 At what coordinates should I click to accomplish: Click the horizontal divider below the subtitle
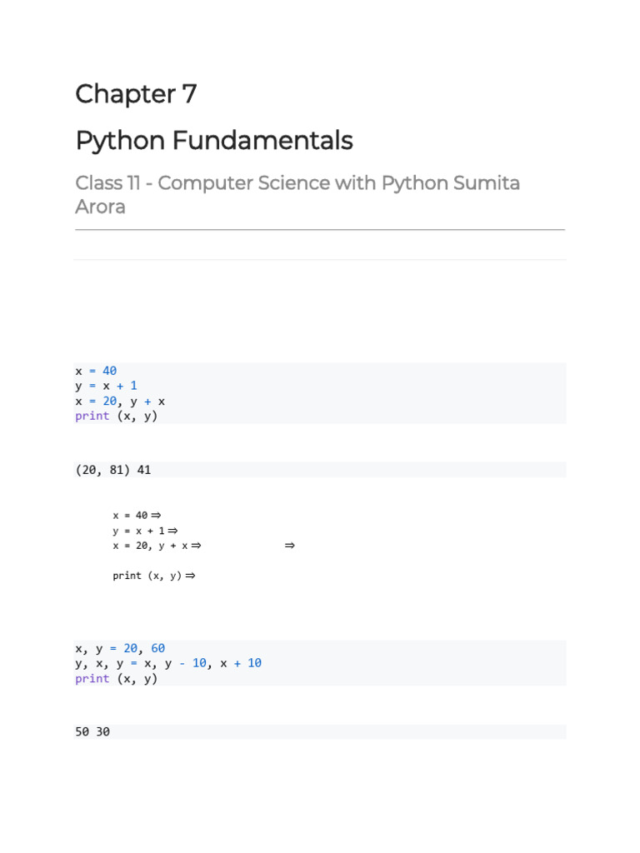[x=320, y=229]
